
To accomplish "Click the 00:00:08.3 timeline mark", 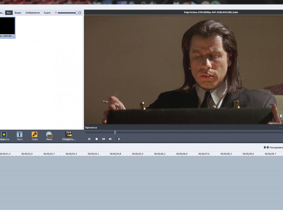I will pos(226,154).
